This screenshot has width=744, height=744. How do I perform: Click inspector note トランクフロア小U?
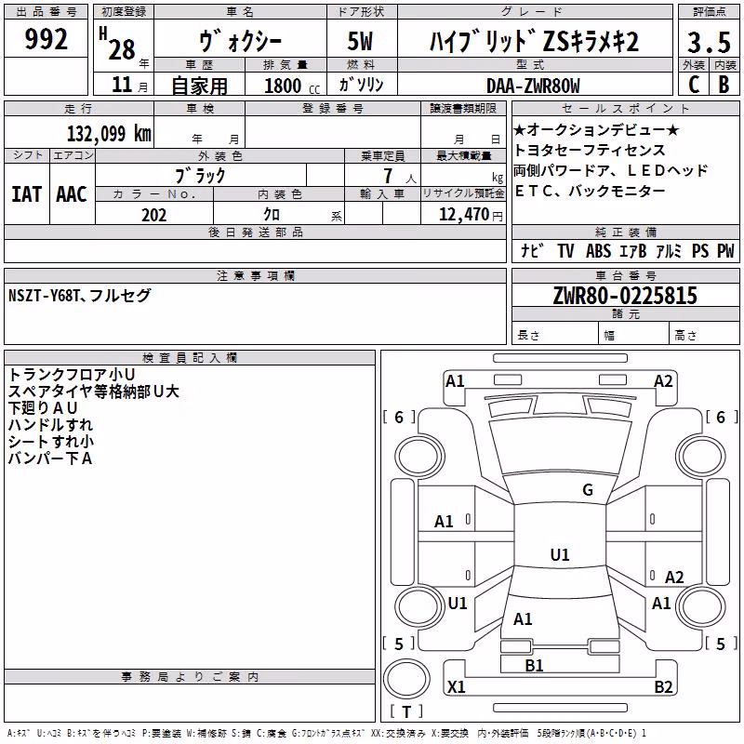pos(72,375)
